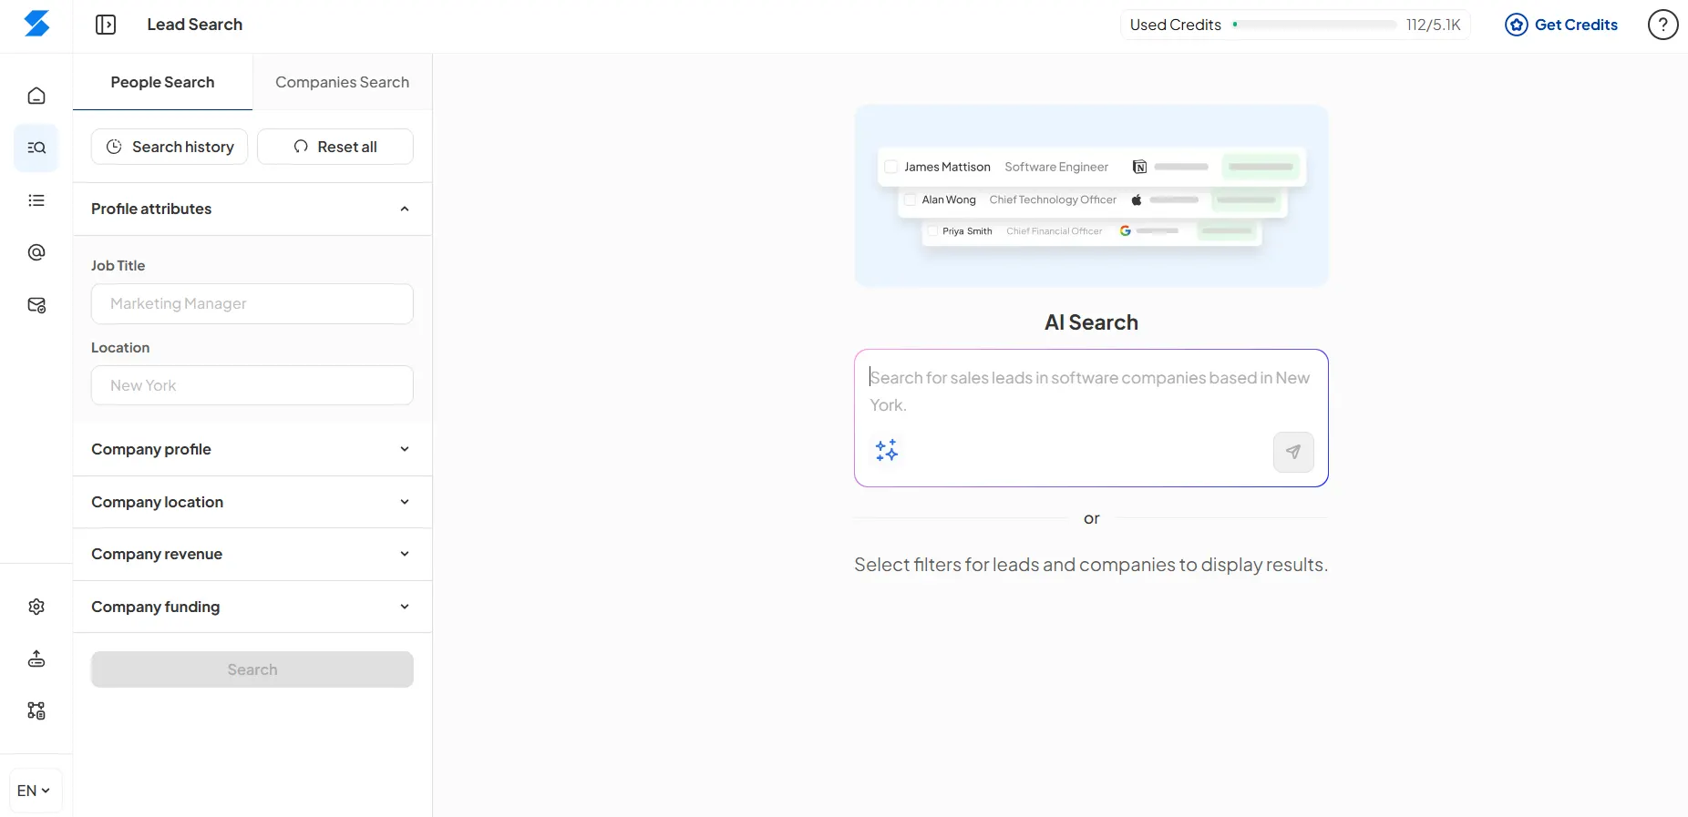Open the settings gear icon

pyautogui.click(x=36, y=607)
